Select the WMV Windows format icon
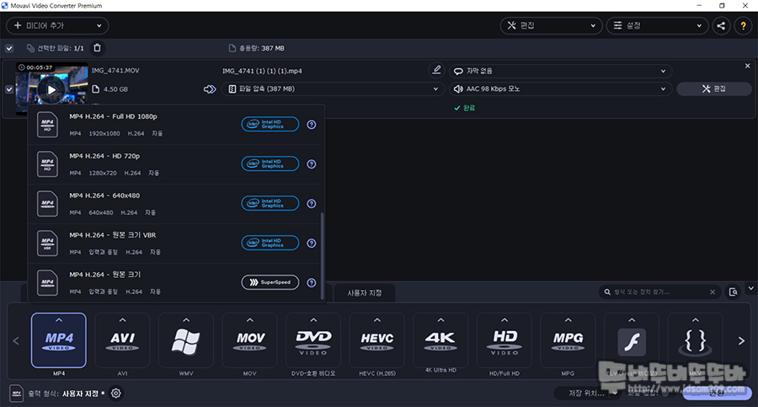 click(x=186, y=340)
